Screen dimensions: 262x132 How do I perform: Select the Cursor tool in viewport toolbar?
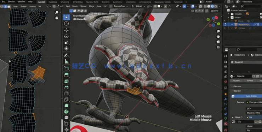coord(67,24)
